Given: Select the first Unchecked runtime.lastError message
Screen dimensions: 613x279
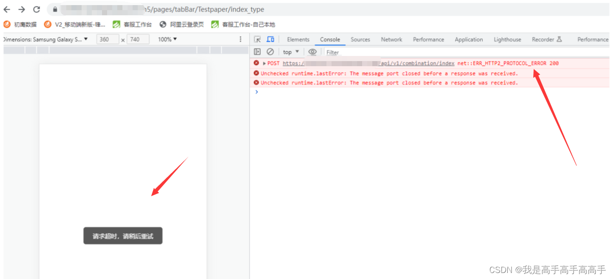Looking at the screenshot, I should [389, 73].
